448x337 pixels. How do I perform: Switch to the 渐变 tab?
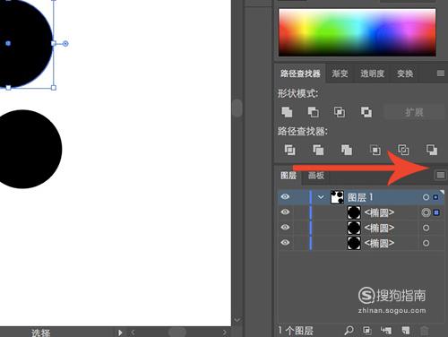(x=340, y=73)
